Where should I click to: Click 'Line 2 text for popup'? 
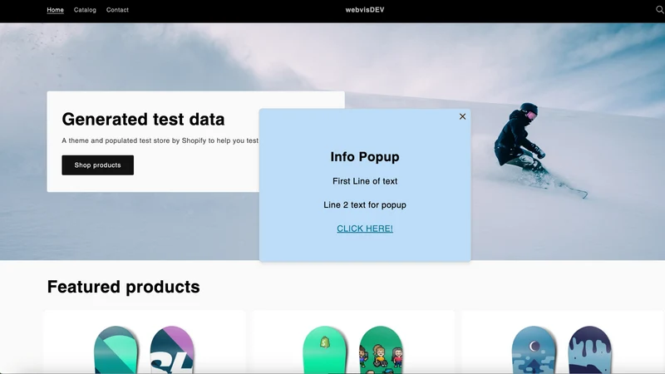(x=365, y=204)
